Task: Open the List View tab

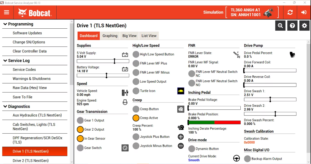Action: tap(149, 36)
